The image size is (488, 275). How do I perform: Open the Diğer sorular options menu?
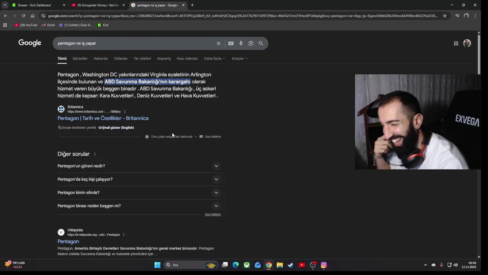(95, 154)
